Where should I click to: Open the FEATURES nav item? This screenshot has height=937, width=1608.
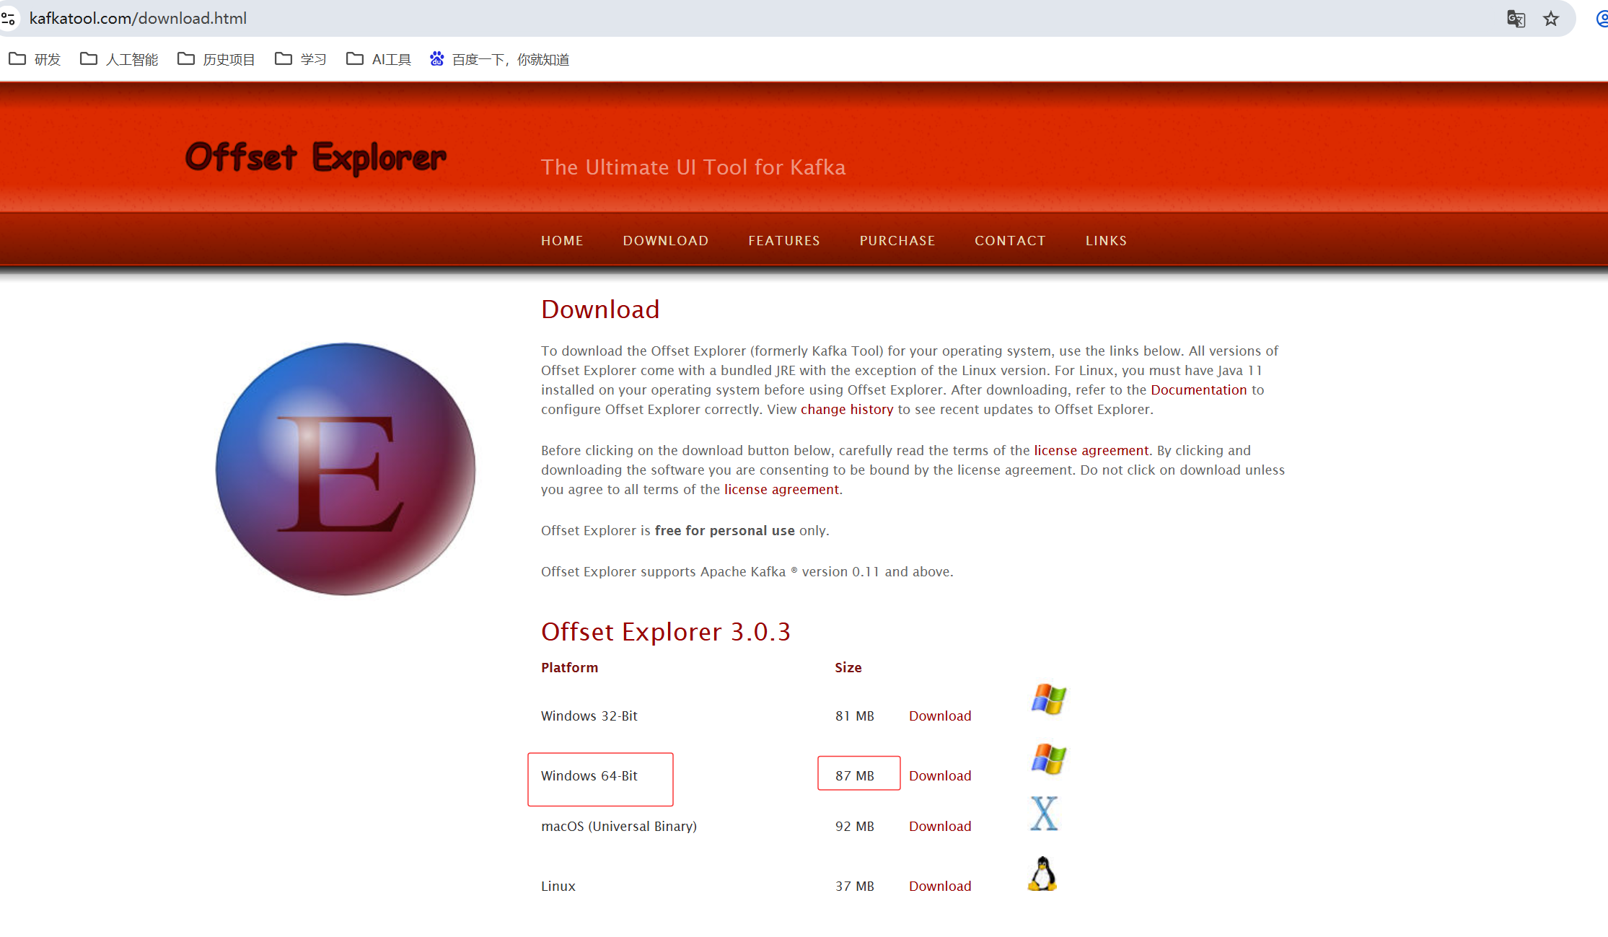(784, 241)
